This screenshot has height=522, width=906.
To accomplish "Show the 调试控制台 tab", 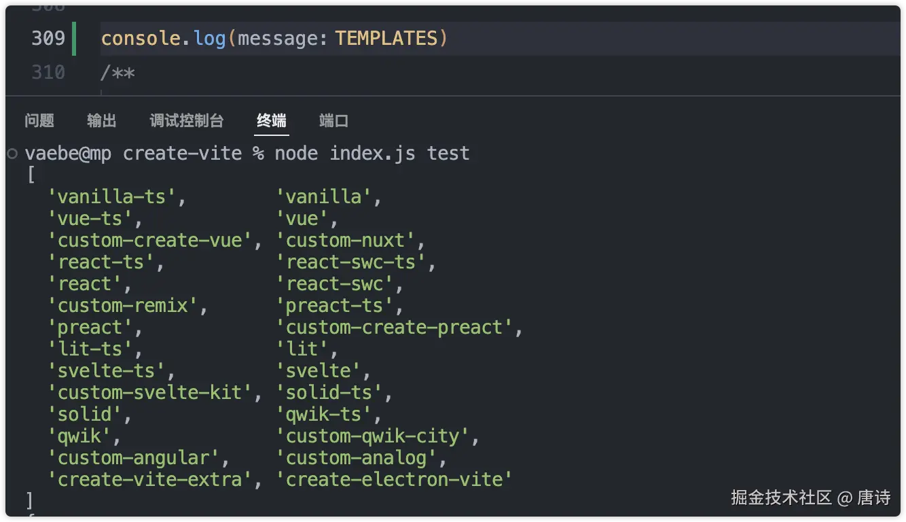I will click(x=186, y=121).
